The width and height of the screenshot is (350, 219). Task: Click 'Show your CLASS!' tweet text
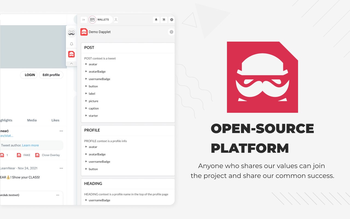(26, 177)
